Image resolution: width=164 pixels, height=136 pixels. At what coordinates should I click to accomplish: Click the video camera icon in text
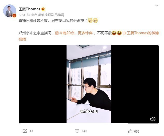124,33
